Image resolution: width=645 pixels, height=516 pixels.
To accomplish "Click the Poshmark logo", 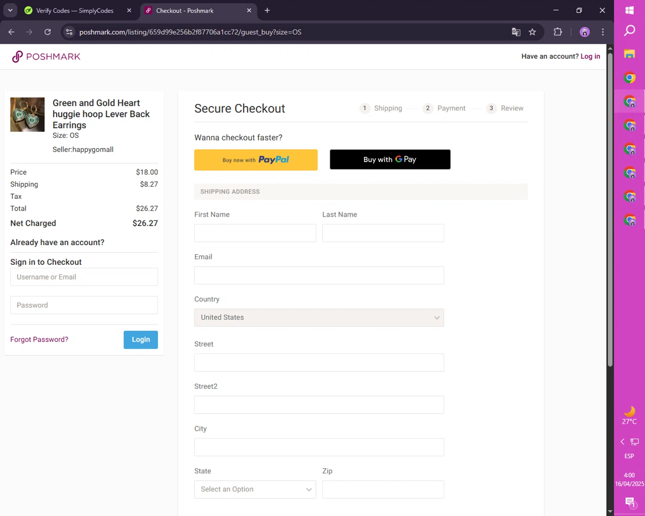I will coord(46,57).
